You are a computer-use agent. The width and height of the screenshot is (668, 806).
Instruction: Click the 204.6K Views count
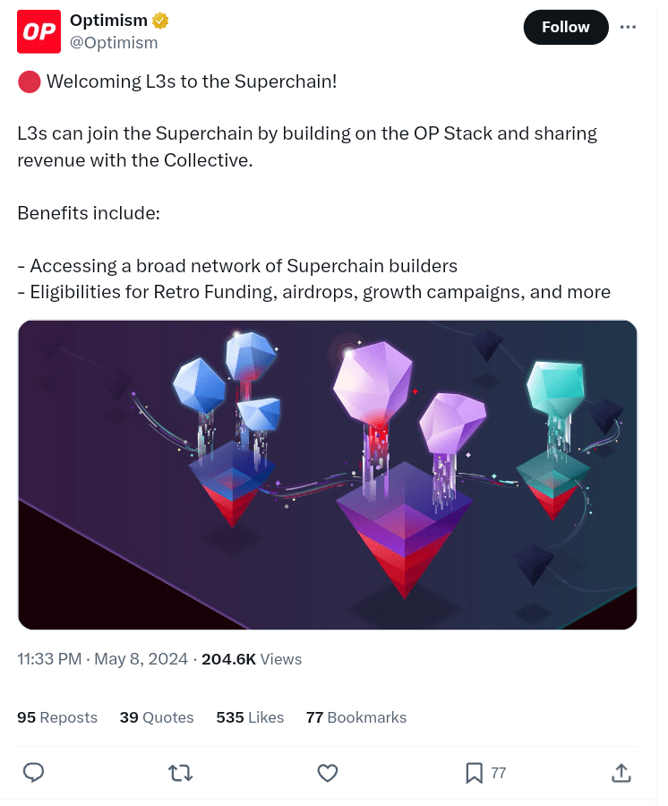(x=252, y=659)
